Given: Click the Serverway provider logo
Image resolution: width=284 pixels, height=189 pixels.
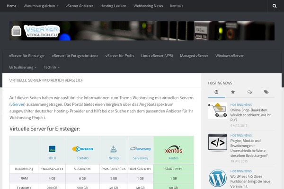Looking at the screenshot, I should coord(141,149).
